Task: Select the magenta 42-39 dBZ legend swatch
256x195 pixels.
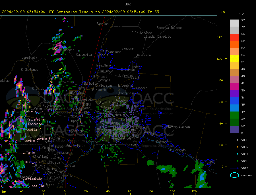Action: point(234,87)
